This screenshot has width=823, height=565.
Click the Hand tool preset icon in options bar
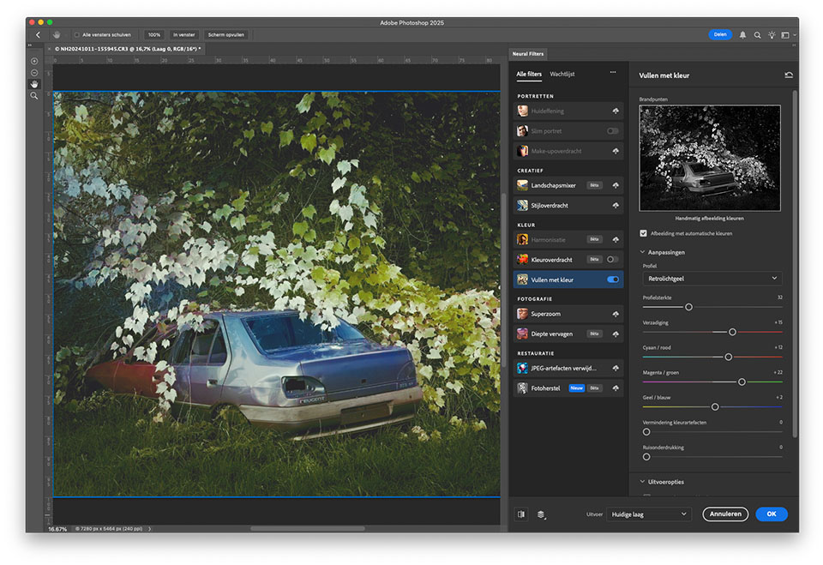coord(57,34)
